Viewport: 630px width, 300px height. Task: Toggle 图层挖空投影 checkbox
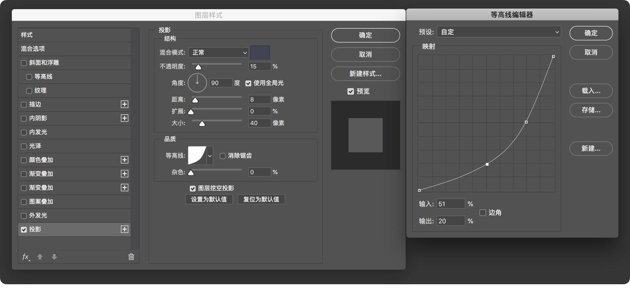click(x=193, y=189)
